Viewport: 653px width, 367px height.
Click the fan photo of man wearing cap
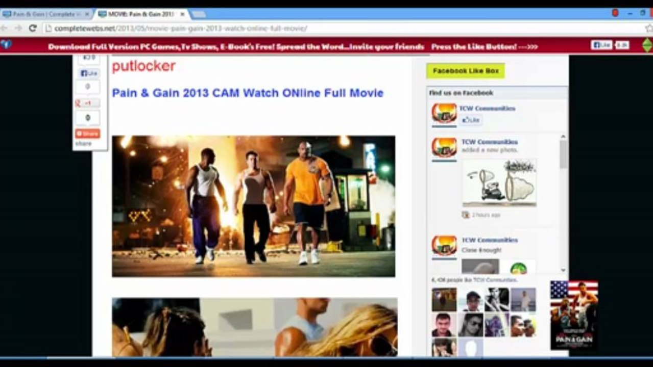pos(471,300)
